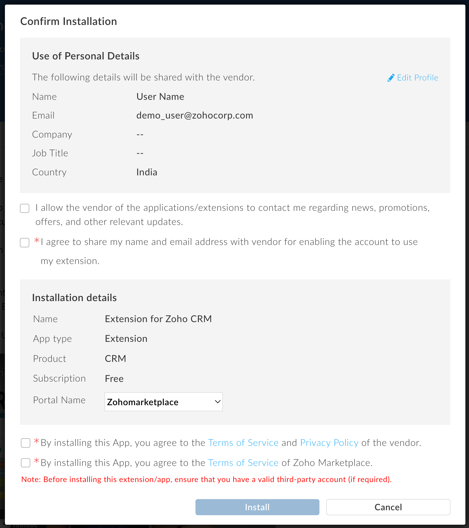The image size is (469, 528).
Task: Tick the Zoho Marketplace Terms of Service checkbox
Action: click(x=26, y=463)
